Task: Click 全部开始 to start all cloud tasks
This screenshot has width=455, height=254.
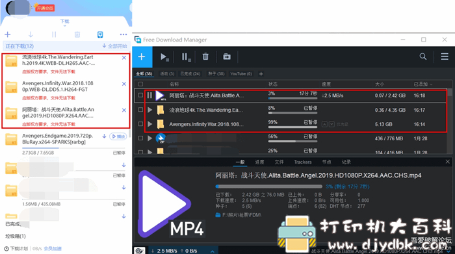Action: pos(114,46)
